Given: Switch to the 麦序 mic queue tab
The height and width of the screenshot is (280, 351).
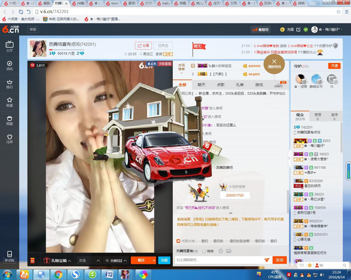Looking at the screenshot, I should click(334, 117).
